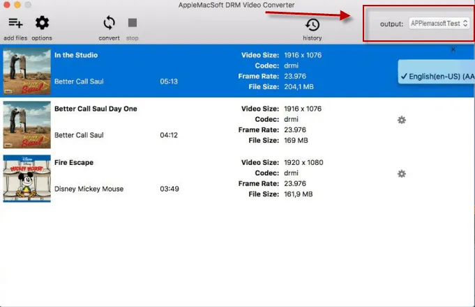Open the options gear in toolbar
Viewport: 475px width, 307px height.
click(x=42, y=24)
